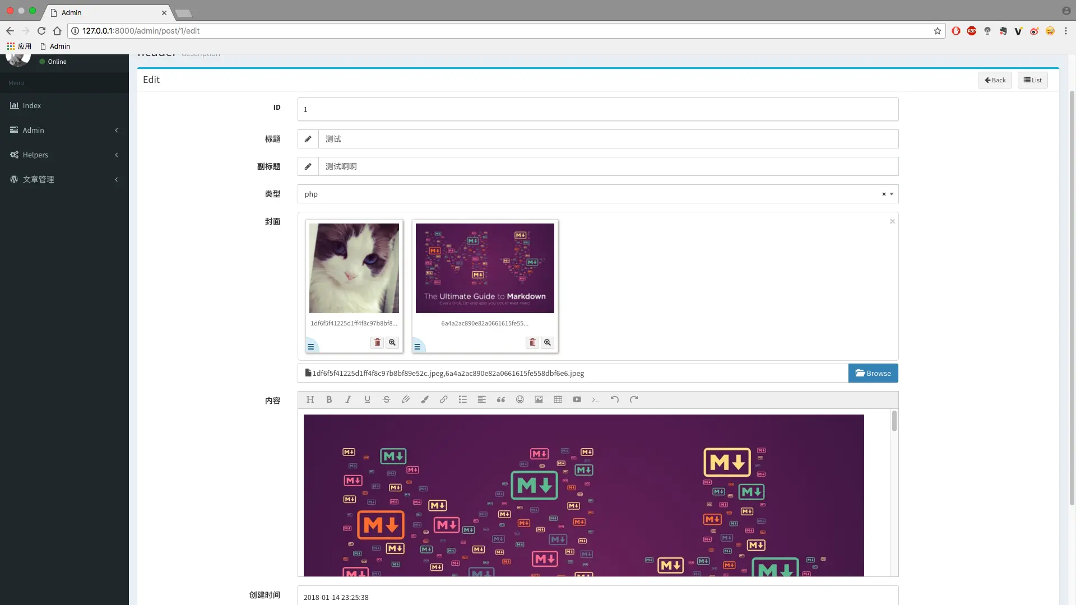Insert a table in the editor

558,399
